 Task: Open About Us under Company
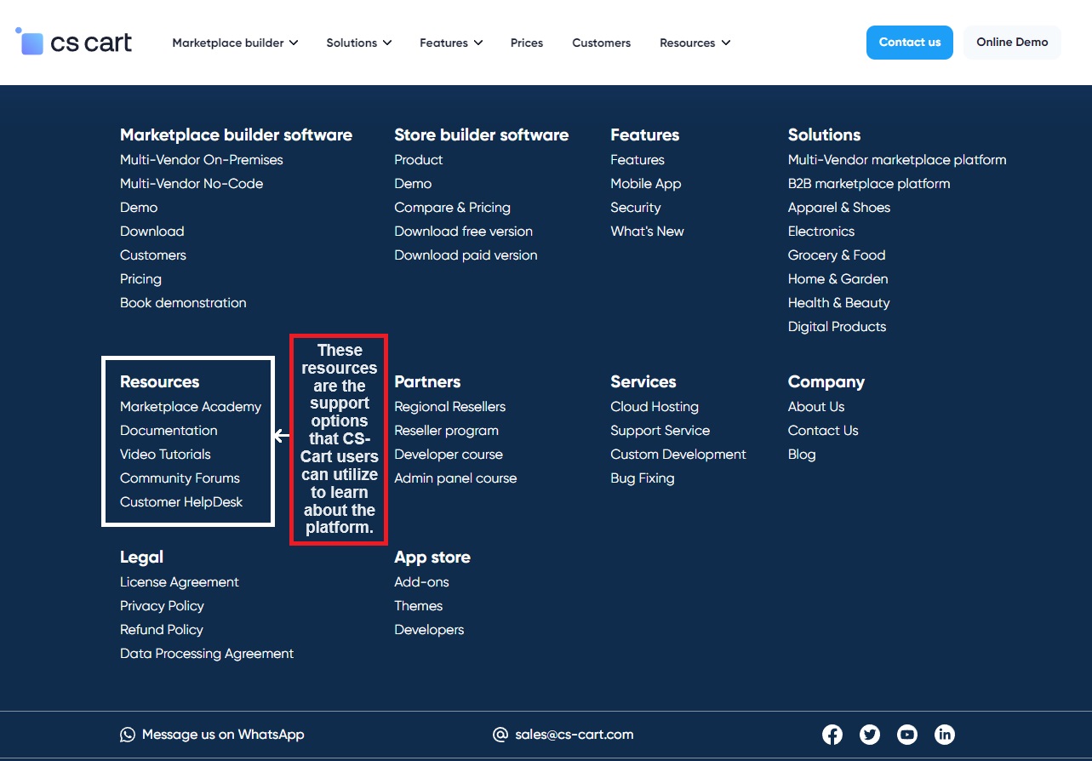(x=816, y=407)
